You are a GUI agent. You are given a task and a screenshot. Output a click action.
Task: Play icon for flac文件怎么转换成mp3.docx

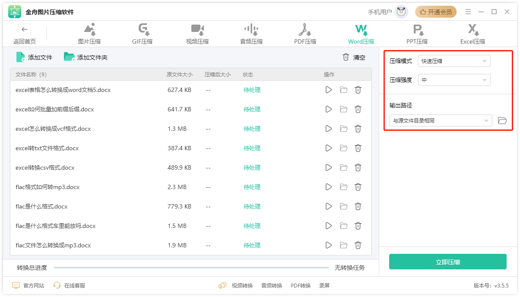[329, 245]
